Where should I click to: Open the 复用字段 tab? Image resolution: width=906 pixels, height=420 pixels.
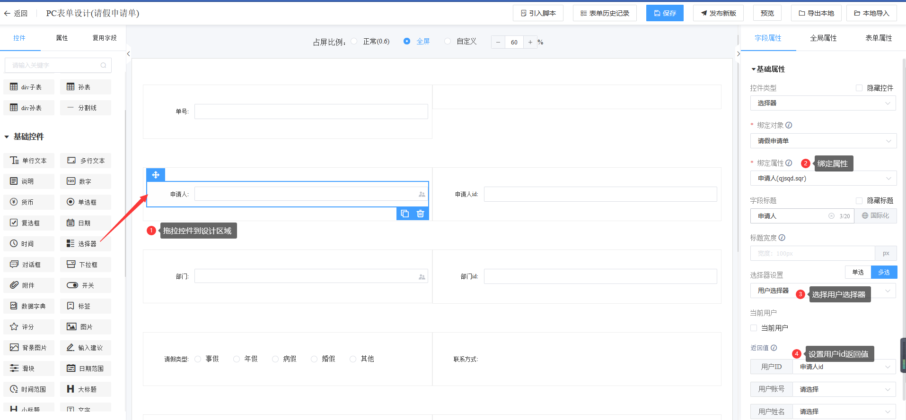click(x=104, y=38)
